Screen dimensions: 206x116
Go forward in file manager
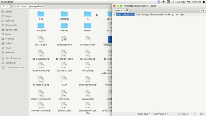[7, 6]
